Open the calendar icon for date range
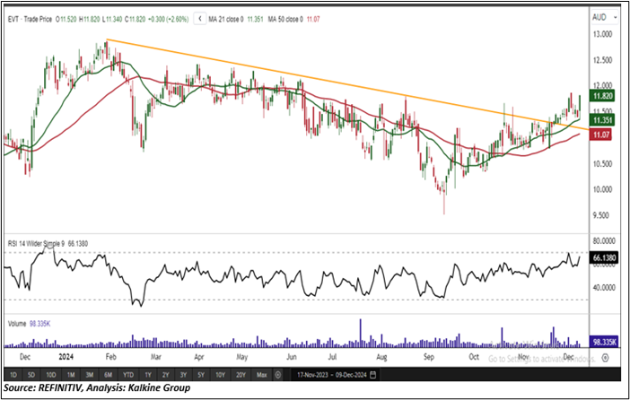This screenshot has height=400, width=630. [372, 375]
